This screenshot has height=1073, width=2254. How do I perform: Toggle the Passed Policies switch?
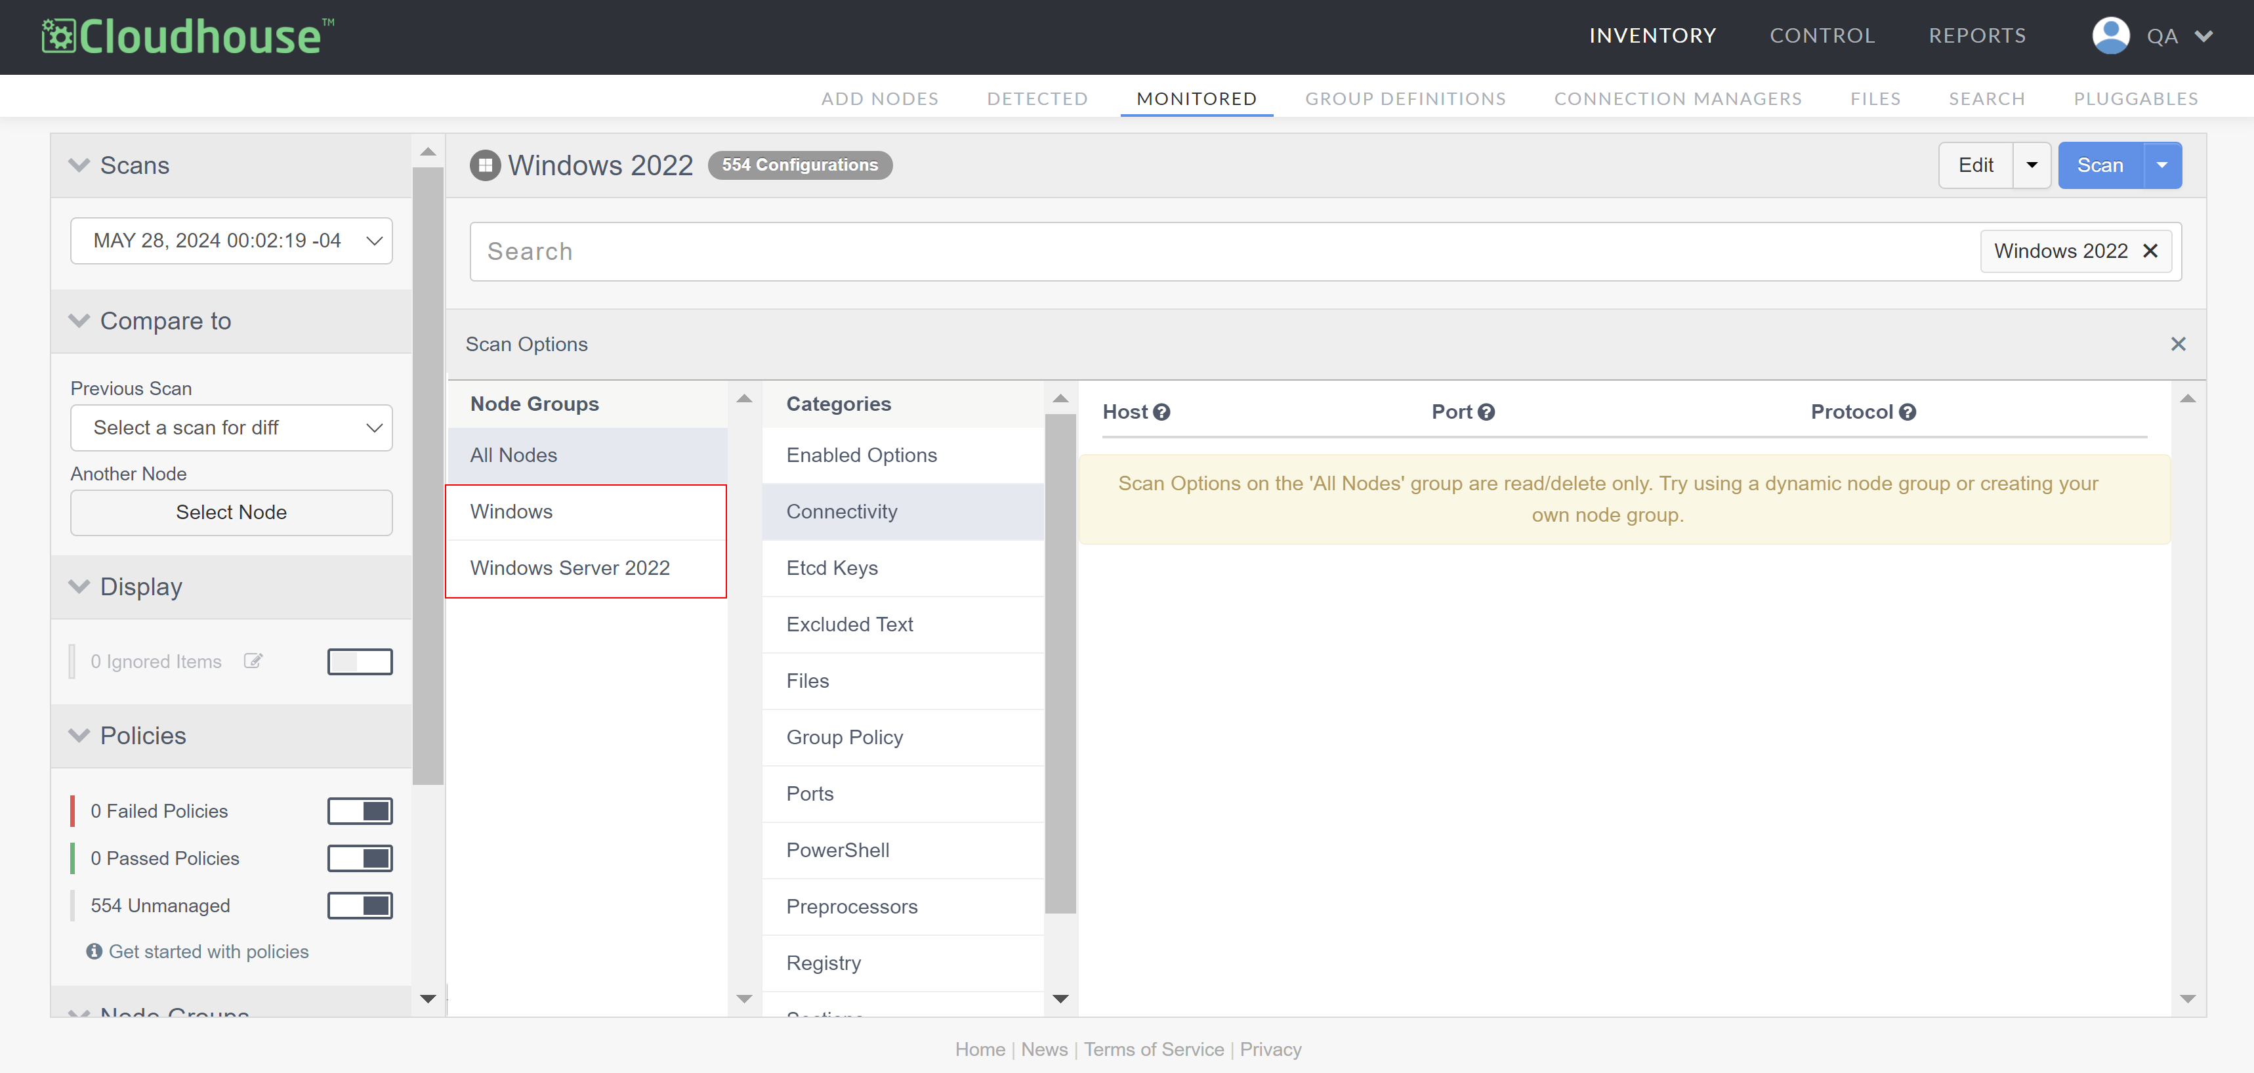[360, 858]
